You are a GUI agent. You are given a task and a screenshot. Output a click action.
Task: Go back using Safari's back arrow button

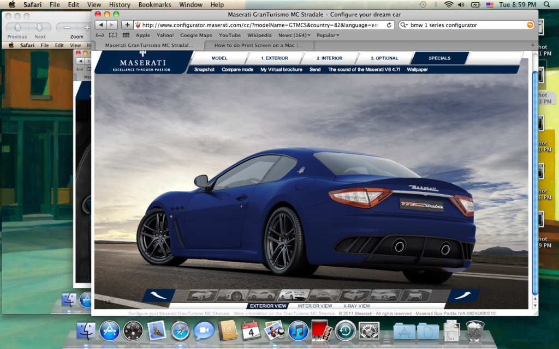click(101, 25)
